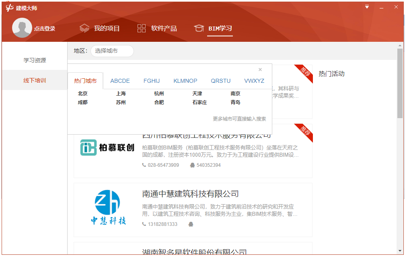The image size is (405, 256).
Task: Switch to the VWXYZ city tab
Action: [x=254, y=81]
